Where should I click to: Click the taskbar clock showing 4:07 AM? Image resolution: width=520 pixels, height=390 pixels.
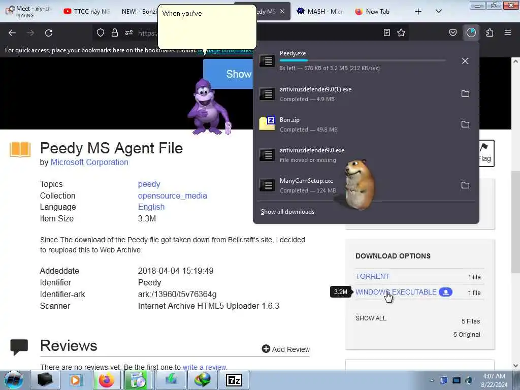(x=494, y=380)
